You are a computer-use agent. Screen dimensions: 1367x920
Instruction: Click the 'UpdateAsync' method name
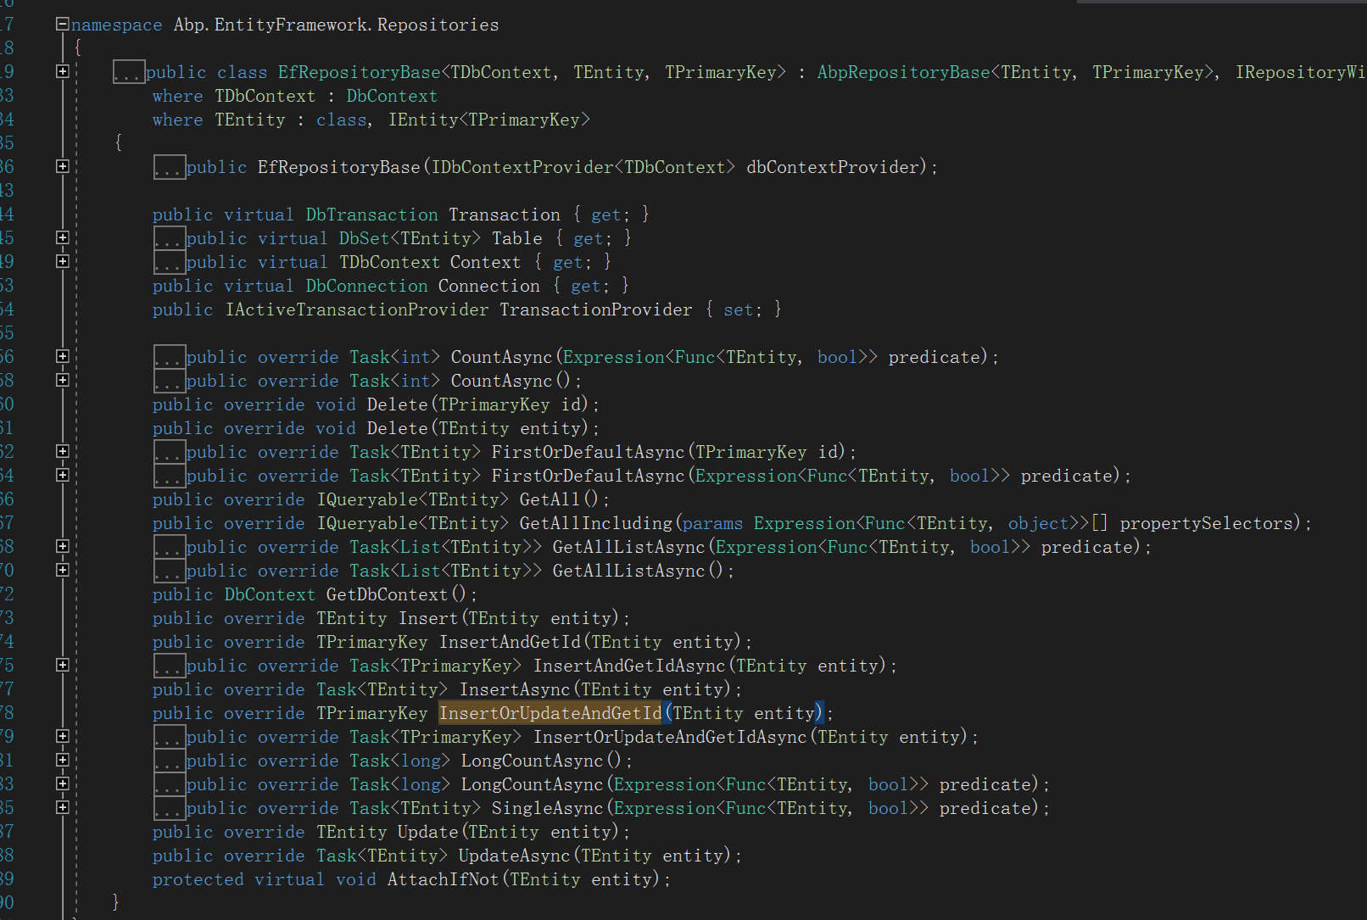pyautogui.click(x=515, y=856)
